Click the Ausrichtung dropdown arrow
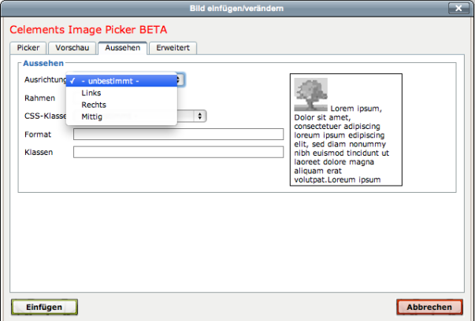 [180, 79]
